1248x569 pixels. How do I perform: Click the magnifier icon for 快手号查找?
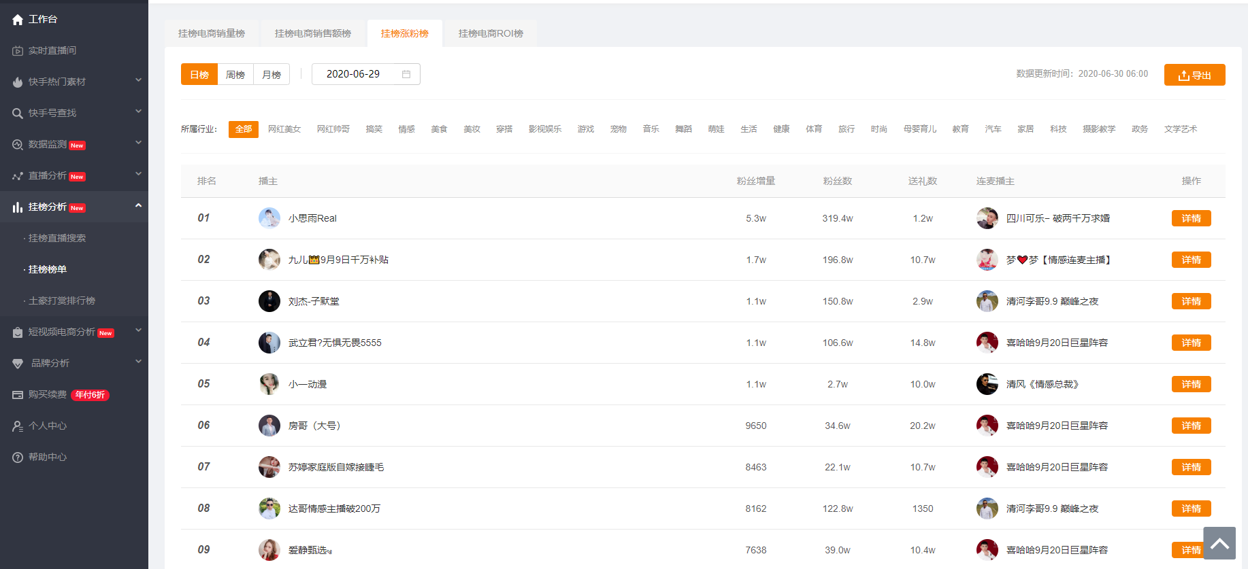point(18,114)
